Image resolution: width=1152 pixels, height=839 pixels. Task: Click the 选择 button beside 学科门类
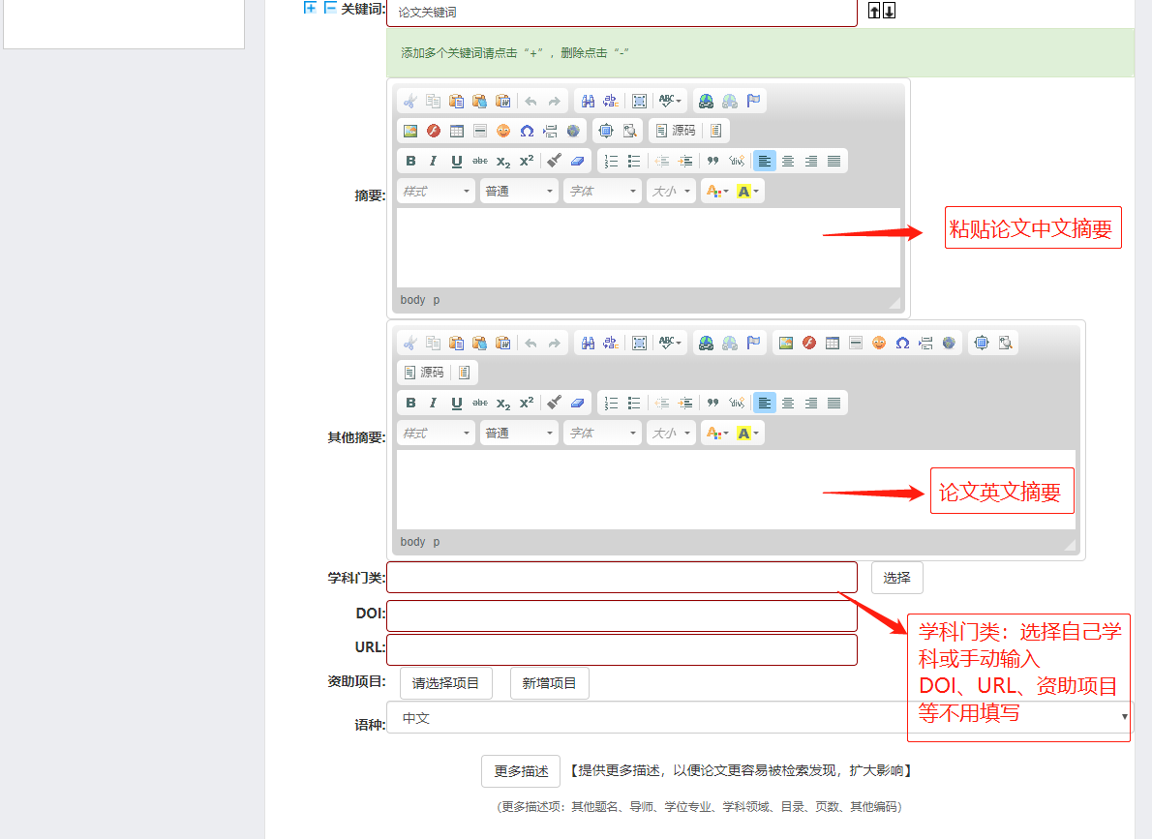pos(896,578)
